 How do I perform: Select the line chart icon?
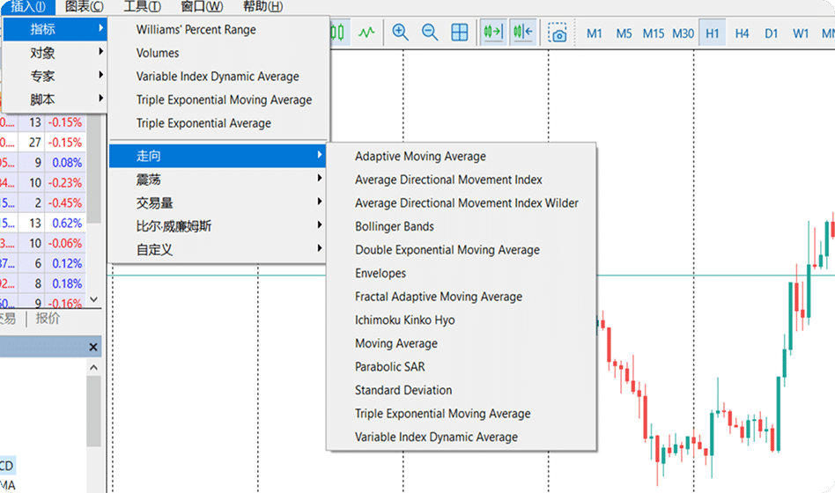point(366,33)
